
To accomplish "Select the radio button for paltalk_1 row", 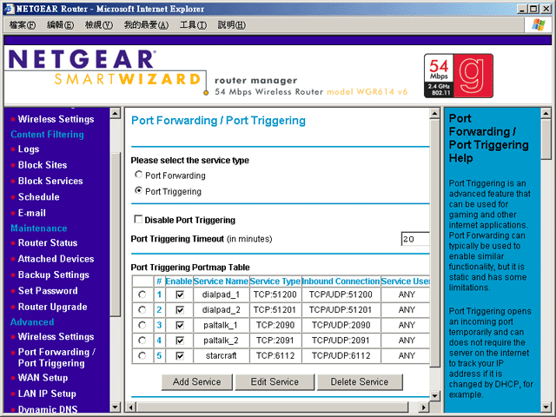I will pos(142,325).
